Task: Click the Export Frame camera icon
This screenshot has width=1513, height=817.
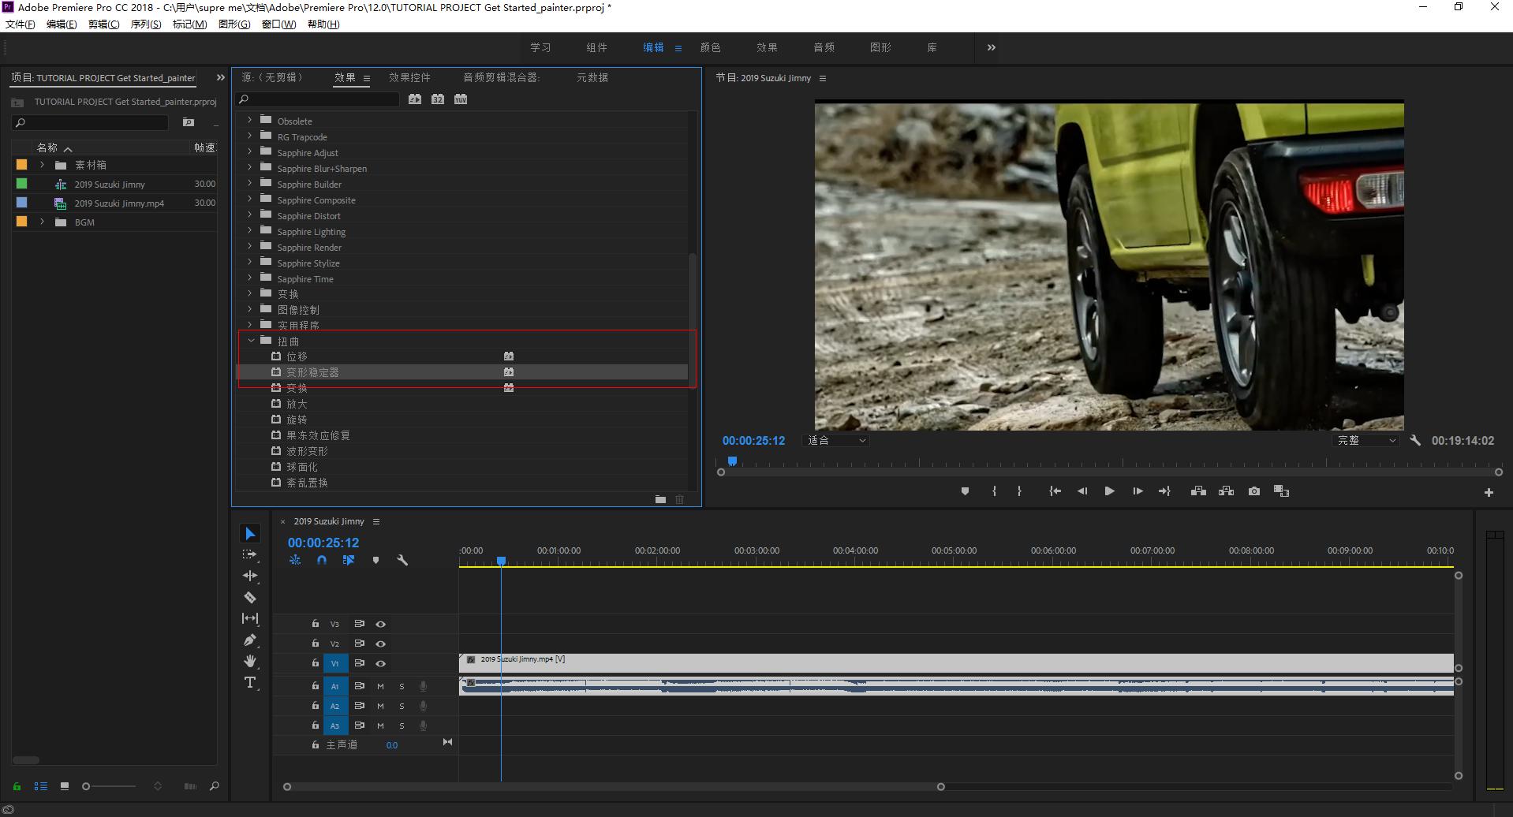Action: coord(1254,491)
